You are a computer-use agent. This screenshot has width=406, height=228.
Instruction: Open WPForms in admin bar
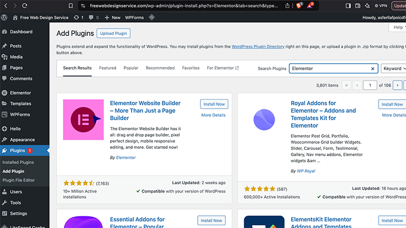(x=134, y=17)
